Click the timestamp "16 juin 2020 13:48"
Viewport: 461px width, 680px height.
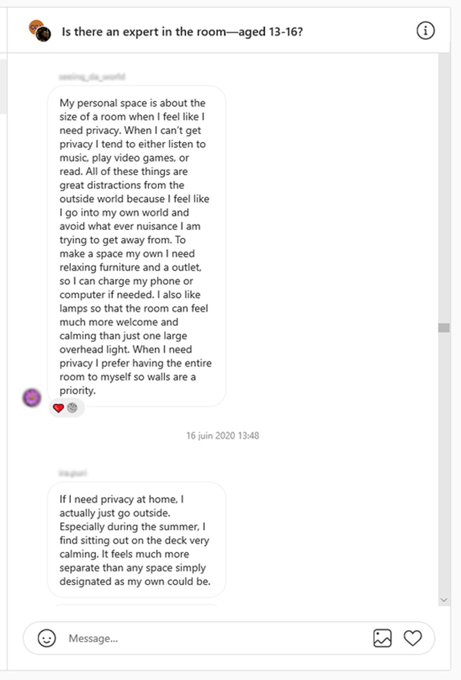(223, 436)
